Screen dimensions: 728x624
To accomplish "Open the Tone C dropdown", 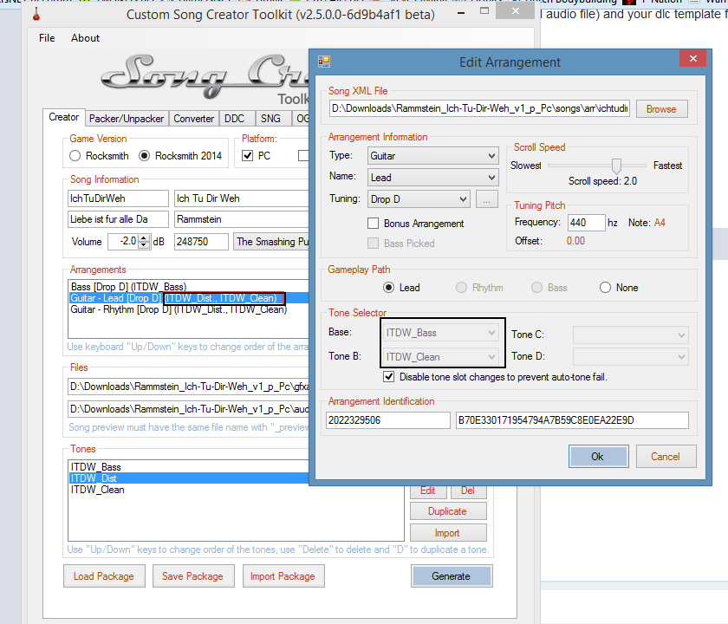I will [631, 335].
